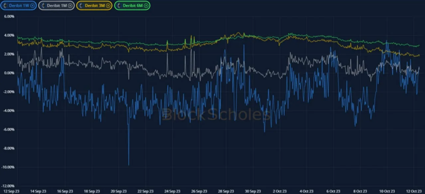Click the 8 Oct 23 date label
Viewport: 425px width, 194px height.
point(360,191)
